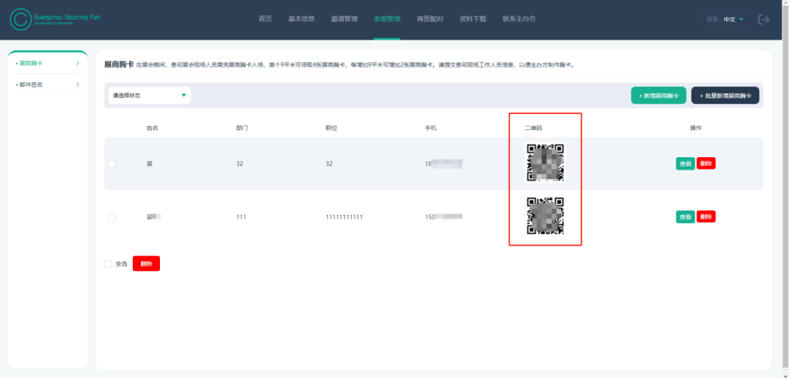Expand the 邮件签名 sidebar chevron
Image resolution: width=789 pixels, height=378 pixels.
click(77, 85)
